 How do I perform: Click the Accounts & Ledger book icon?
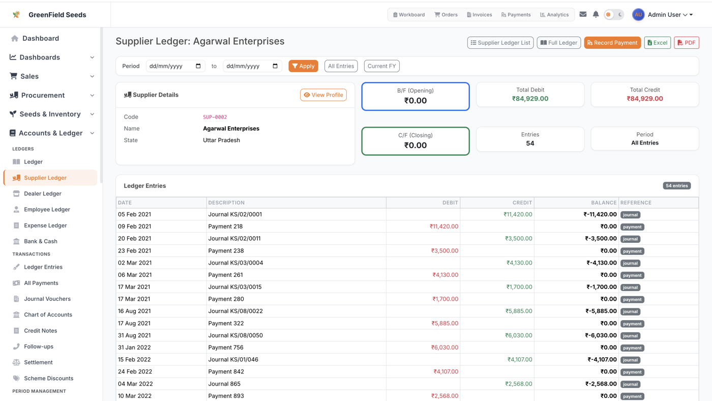click(13, 133)
